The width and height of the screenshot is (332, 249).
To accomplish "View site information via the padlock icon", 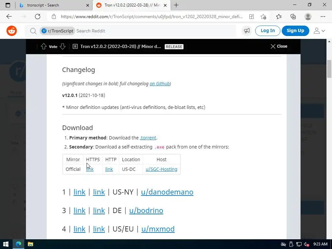I will tap(54, 17).
